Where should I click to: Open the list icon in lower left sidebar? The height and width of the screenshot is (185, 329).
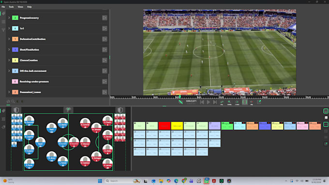point(3,119)
